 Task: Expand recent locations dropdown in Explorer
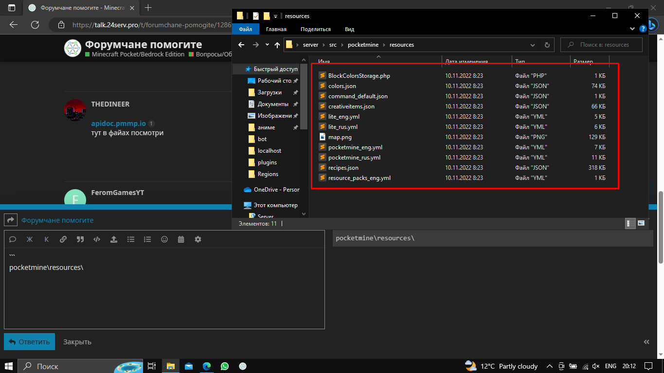267,45
